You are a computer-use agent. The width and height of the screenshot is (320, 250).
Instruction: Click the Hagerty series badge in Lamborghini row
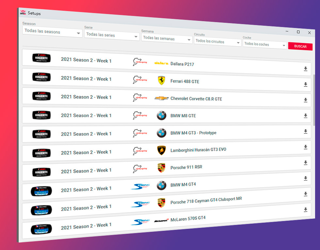41,153
